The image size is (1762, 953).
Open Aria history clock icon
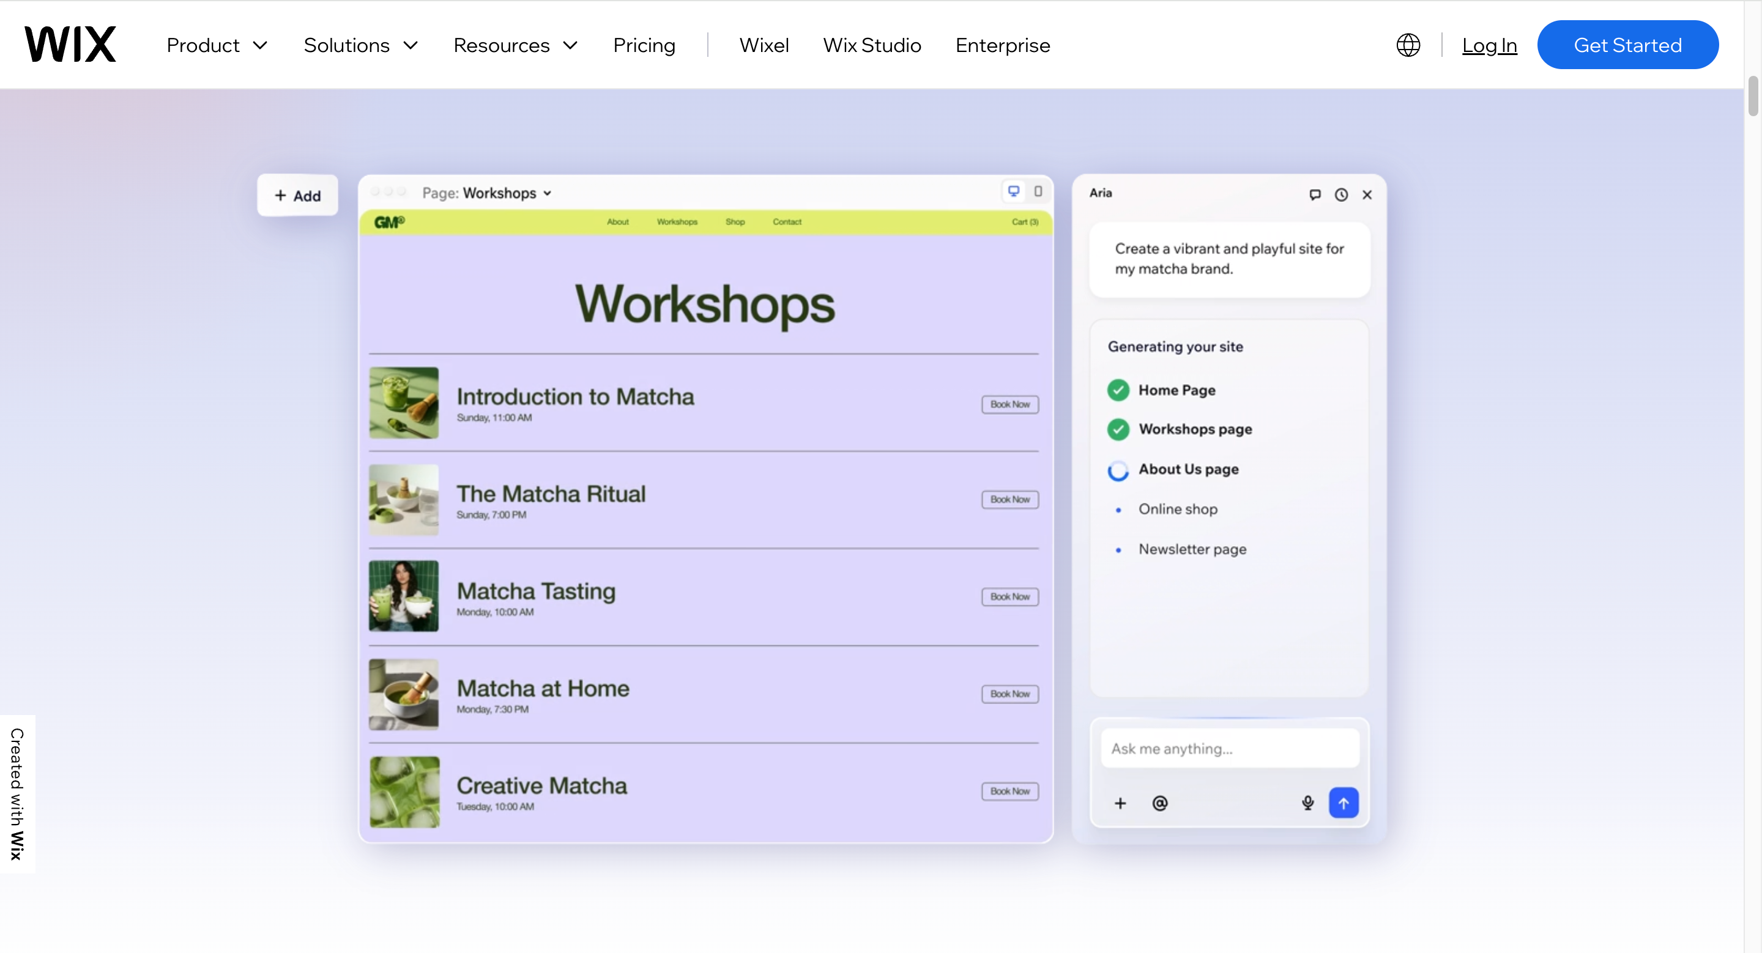pos(1340,195)
